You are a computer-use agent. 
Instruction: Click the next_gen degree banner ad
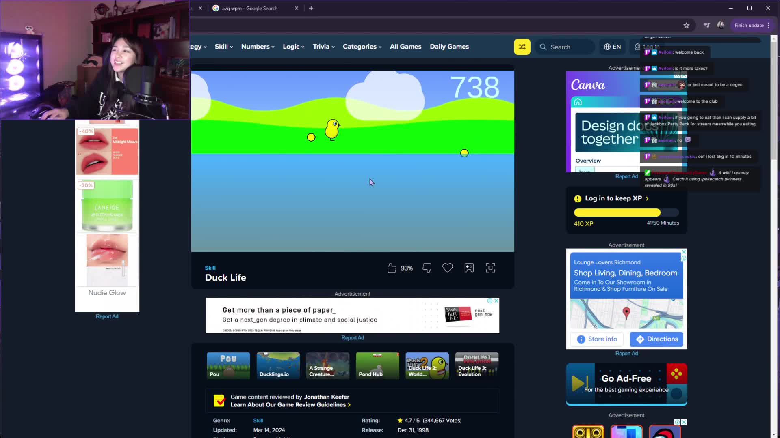352,316
